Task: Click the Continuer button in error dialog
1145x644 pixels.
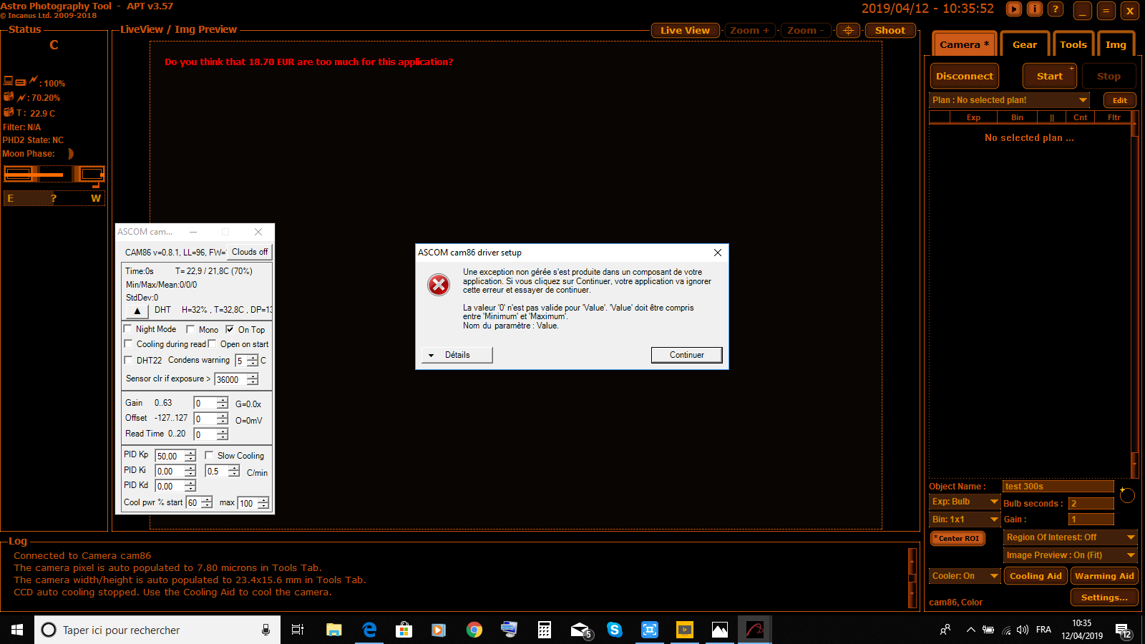Action: [687, 355]
